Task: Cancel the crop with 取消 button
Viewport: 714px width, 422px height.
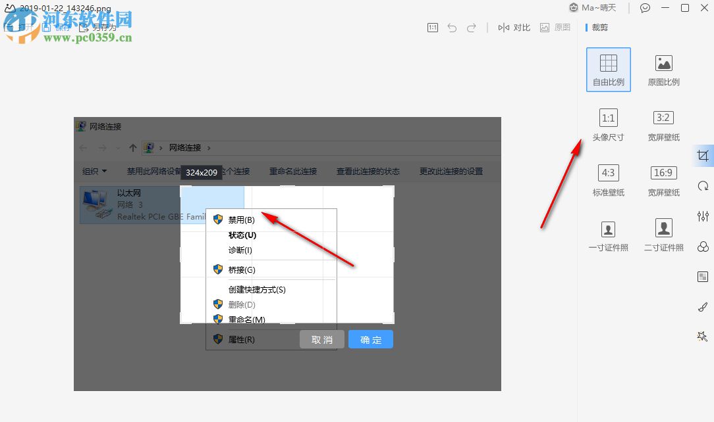Action: (321, 339)
